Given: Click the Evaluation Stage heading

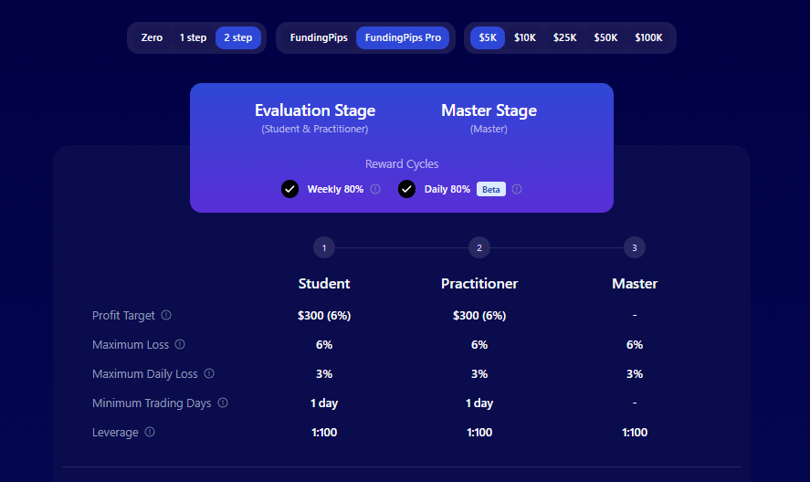Looking at the screenshot, I should [315, 110].
